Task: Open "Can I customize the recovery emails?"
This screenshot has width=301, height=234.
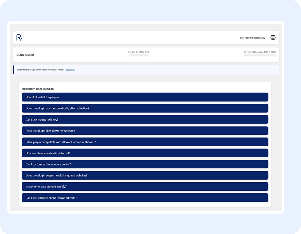Action: pyautogui.click(x=145, y=164)
